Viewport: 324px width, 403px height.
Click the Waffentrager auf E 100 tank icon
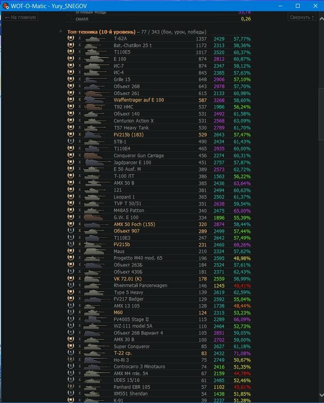coord(94,100)
